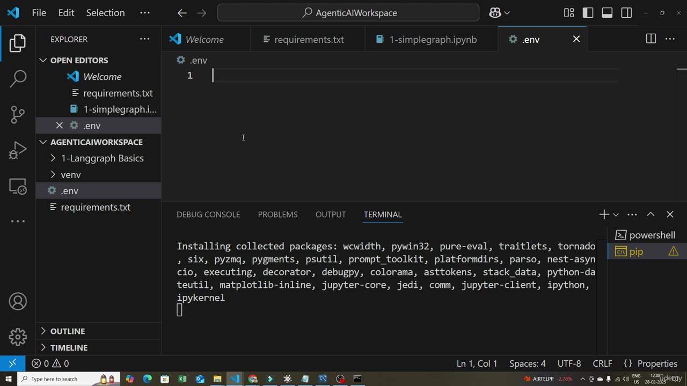
Task: Show more menu bar items ellipsis
Action: 145,13
